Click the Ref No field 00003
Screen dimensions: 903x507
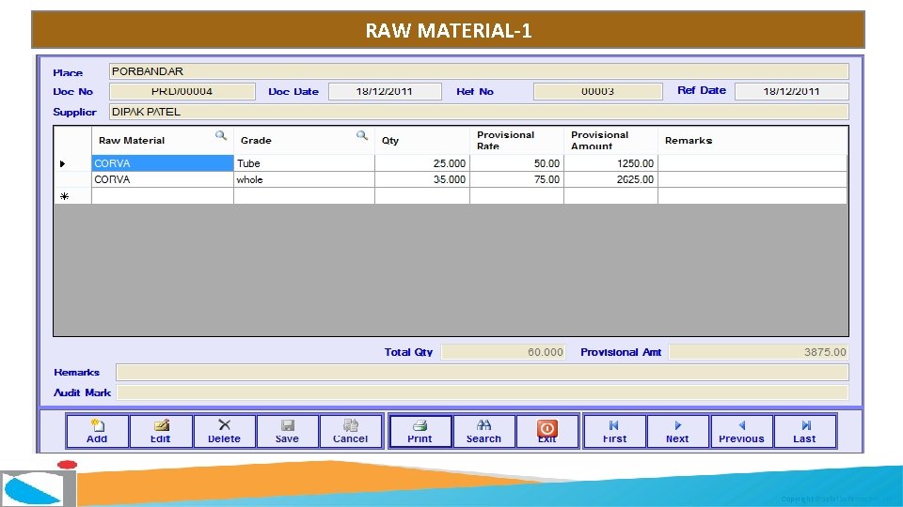(598, 91)
